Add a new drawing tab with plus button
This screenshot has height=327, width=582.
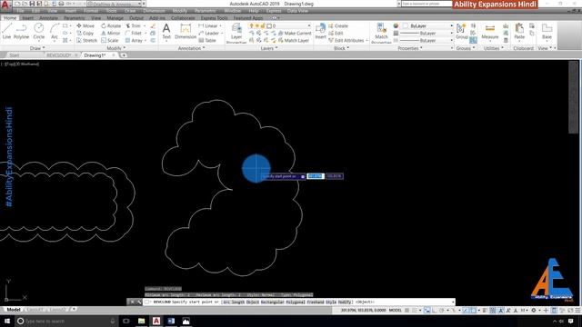click(124, 55)
